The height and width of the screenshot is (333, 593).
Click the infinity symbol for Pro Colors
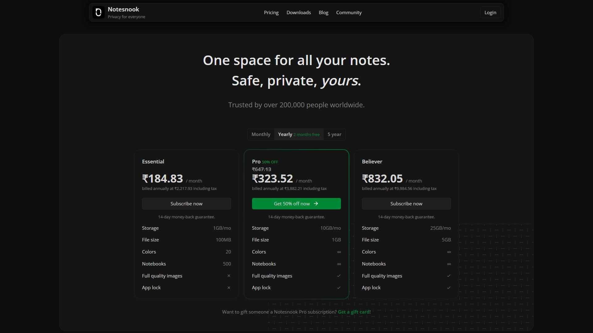pyautogui.click(x=339, y=252)
